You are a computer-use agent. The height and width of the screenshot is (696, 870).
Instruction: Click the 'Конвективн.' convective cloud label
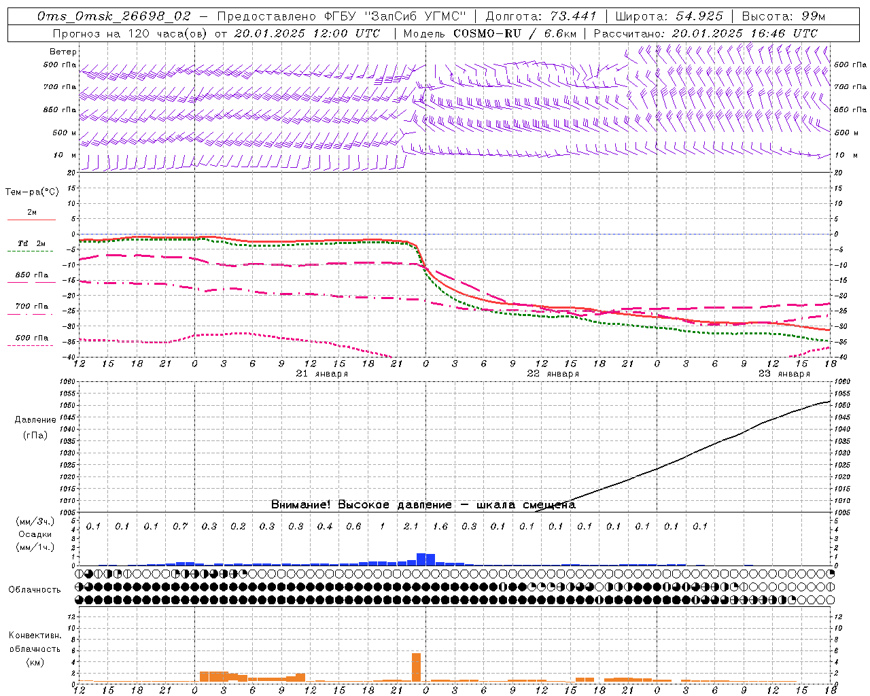(35, 636)
